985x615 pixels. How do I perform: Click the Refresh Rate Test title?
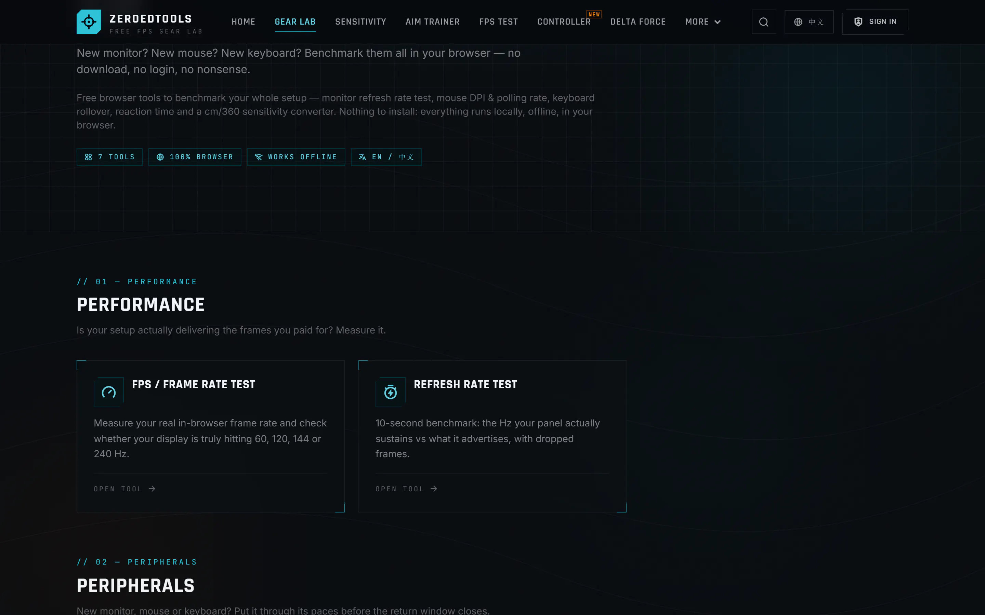465,384
